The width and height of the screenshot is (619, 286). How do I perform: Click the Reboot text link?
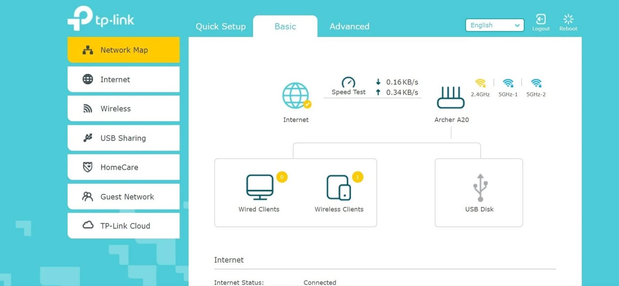point(568,29)
